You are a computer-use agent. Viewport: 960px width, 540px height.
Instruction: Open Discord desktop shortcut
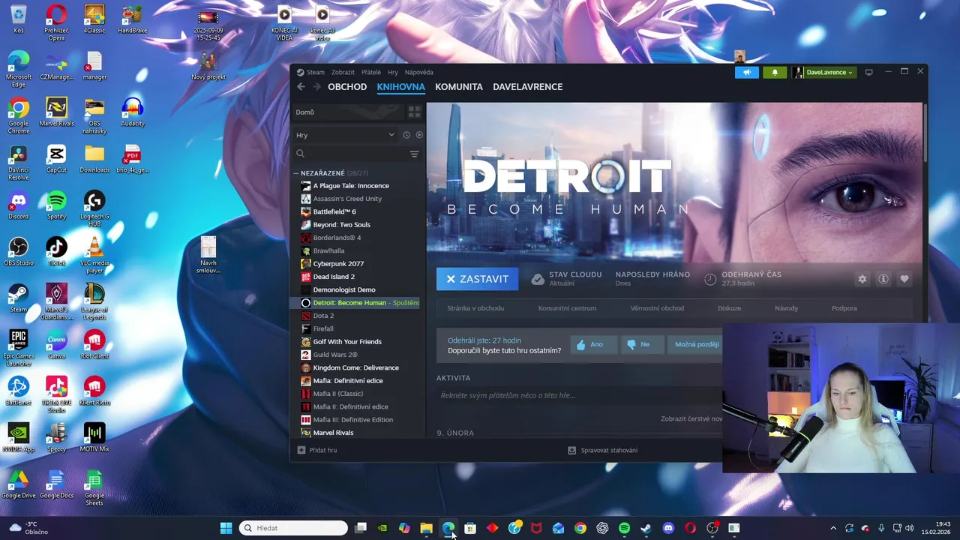point(19,205)
